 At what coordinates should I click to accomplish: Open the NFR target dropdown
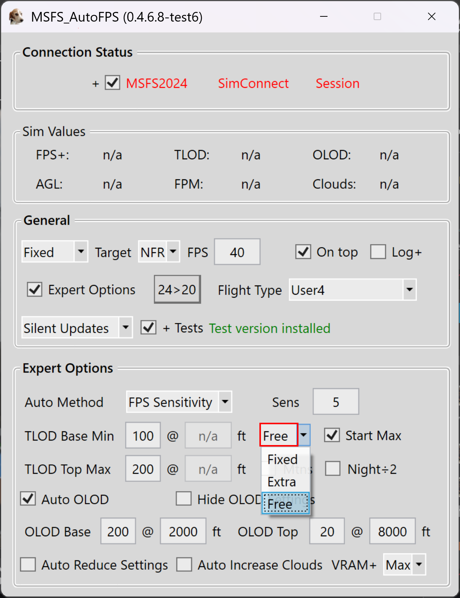pyautogui.click(x=159, y=252)
